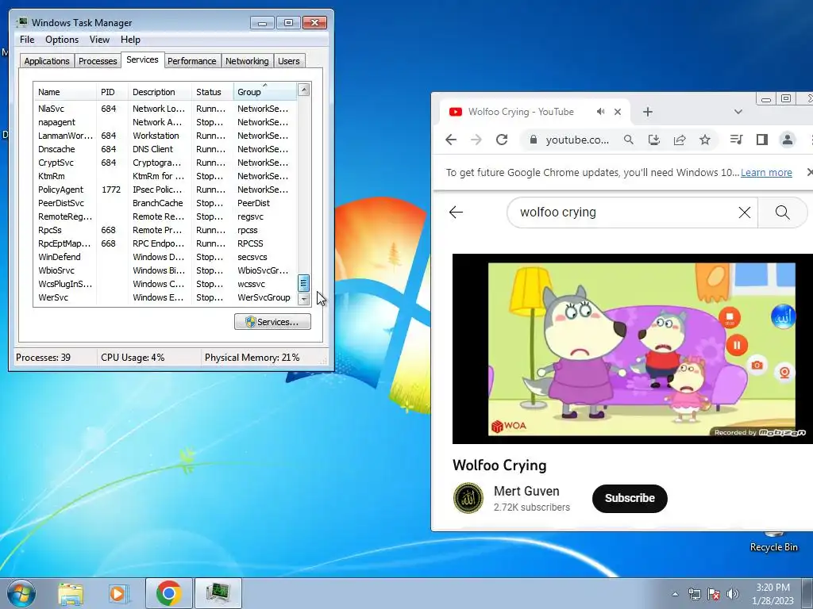Open Chrome side panel icon
Viewport: 813px width, 609px height.
[x=761, y=140]
